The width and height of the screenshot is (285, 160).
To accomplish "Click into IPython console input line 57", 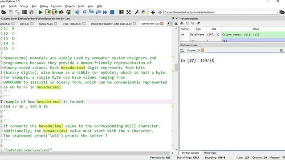I will tap(207, 60).
